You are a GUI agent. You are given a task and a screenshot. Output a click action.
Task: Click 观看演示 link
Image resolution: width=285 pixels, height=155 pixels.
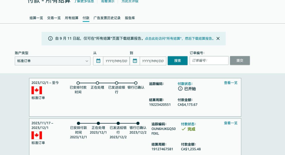click(x=108, y=1)
